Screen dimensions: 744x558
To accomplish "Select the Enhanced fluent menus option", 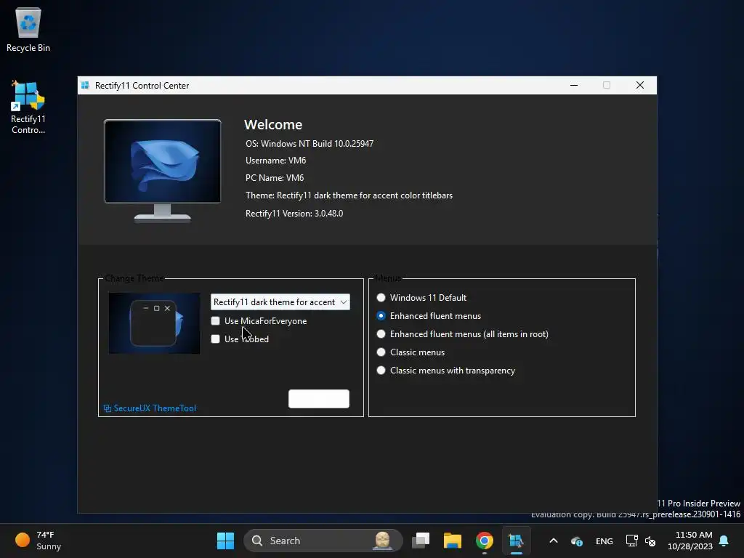I will (381, 316).
